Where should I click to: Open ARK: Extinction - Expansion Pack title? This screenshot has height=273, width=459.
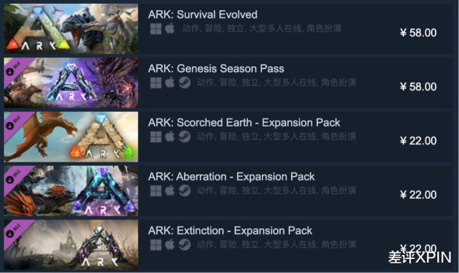230,230
